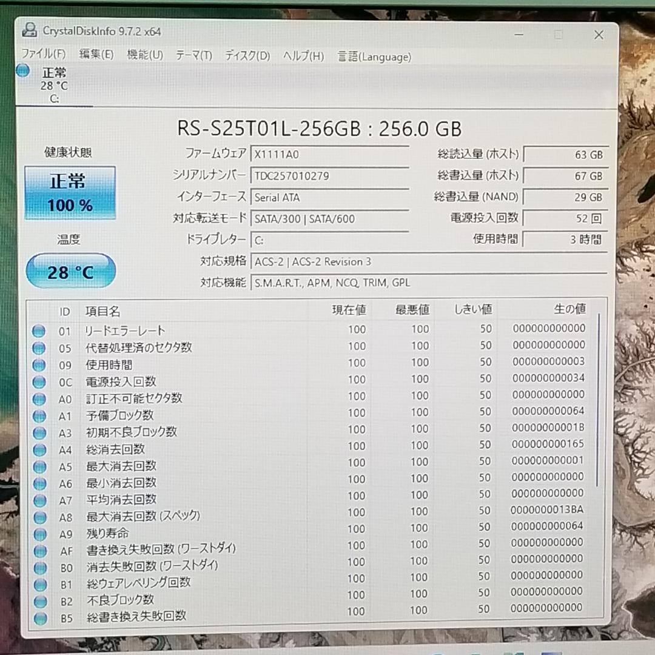Screen dimensions: 655x655
Task: Click the blue status dot next to リードエラーレート
Action: [x=39, y=331]
